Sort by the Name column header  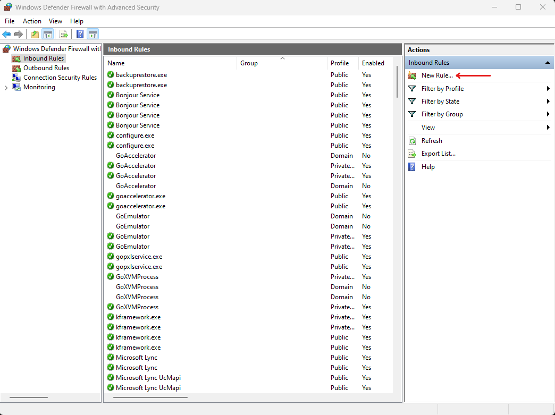click(x=171, y=63)
